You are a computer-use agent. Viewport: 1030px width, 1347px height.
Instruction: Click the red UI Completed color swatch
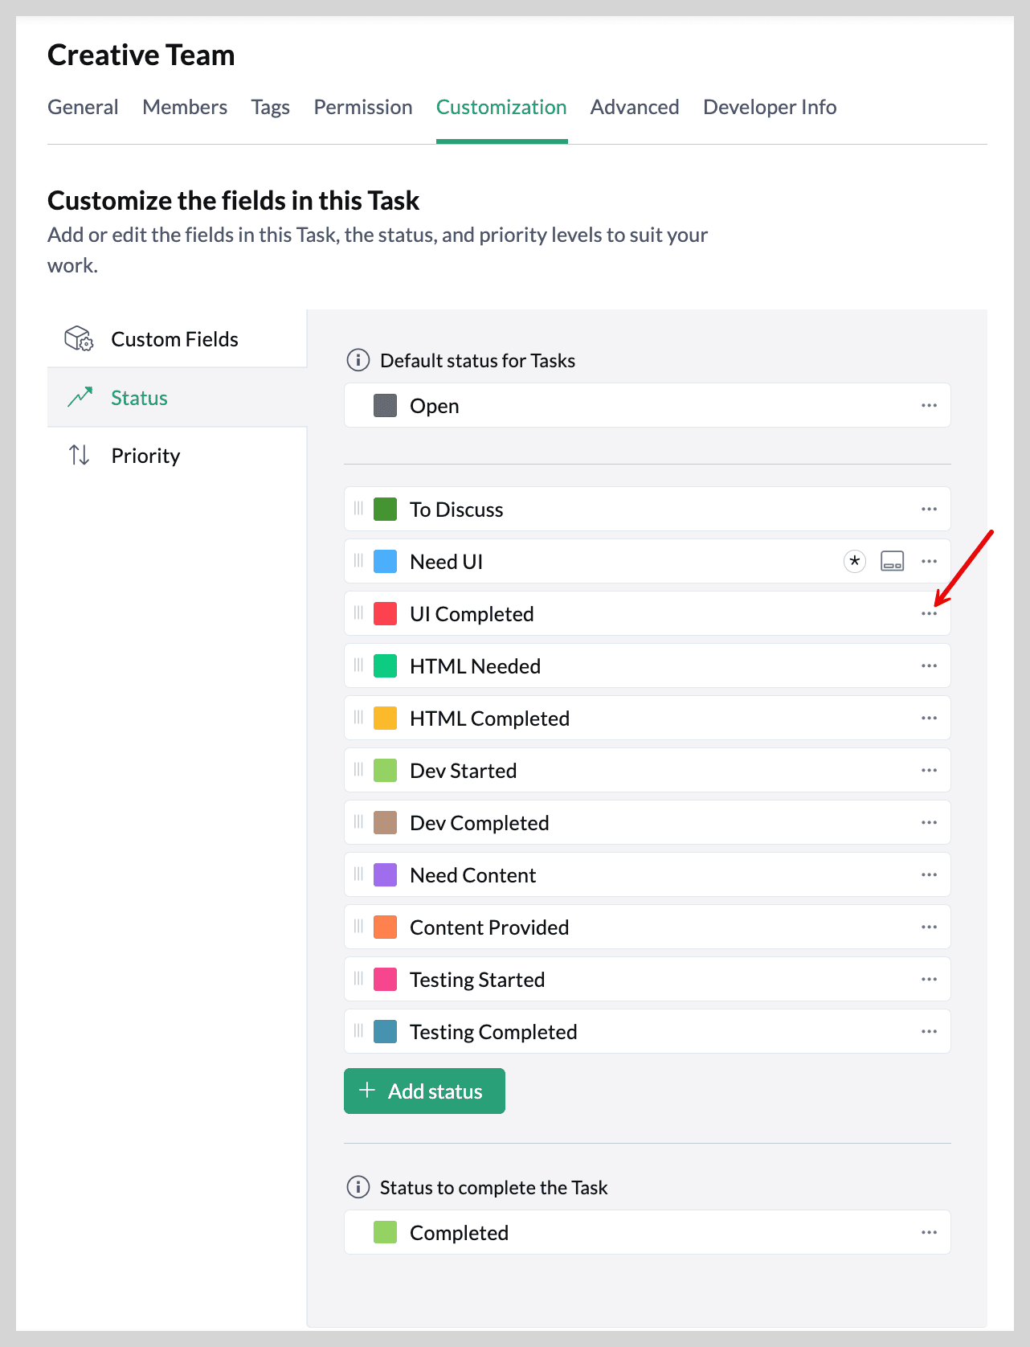pos(386,613)
